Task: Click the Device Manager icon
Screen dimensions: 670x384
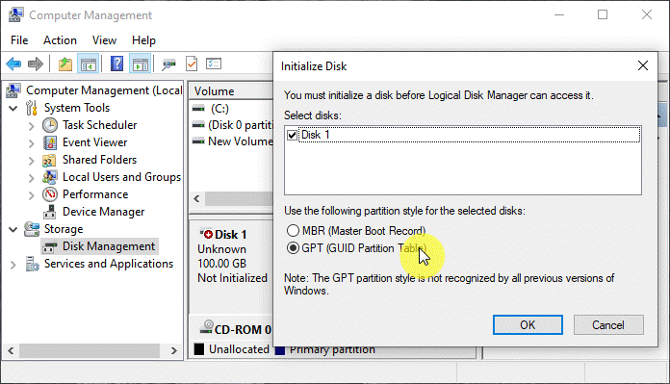Action: pos(50,212)
